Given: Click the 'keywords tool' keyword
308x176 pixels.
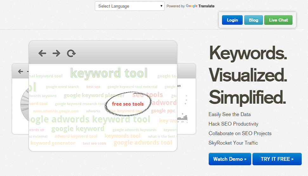Looking at the screenshot, I should tap(122, 136).
